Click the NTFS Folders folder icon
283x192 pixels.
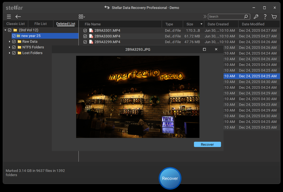tap(19, 47)
